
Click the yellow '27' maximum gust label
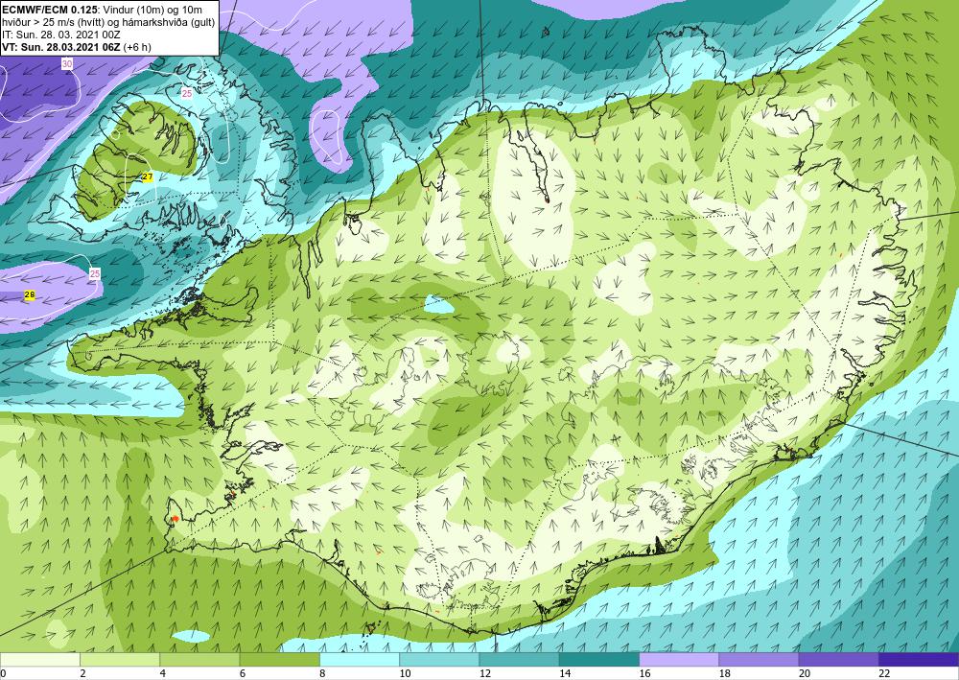click(x=148, y=177)
